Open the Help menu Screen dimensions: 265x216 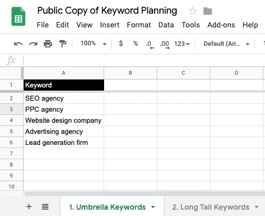pyautogui.click(x=250, y=25)
